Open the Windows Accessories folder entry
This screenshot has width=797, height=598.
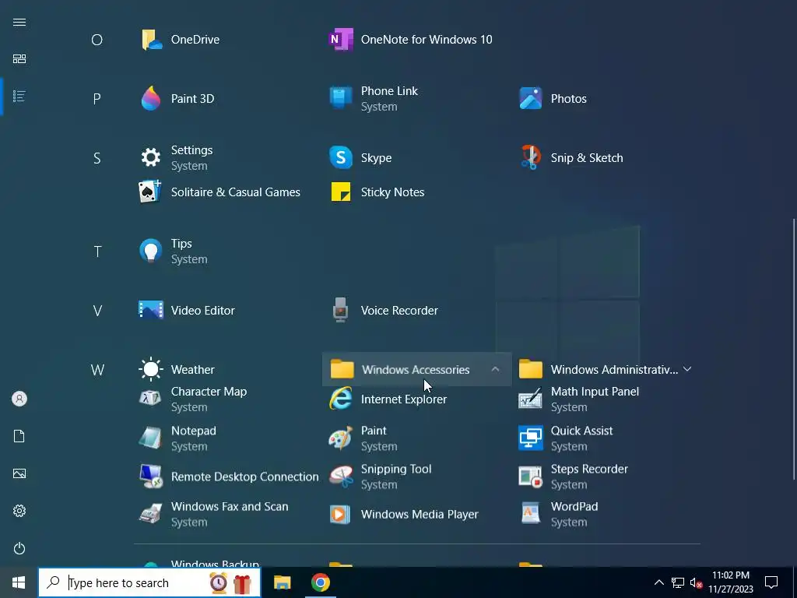tap(417, 369)
